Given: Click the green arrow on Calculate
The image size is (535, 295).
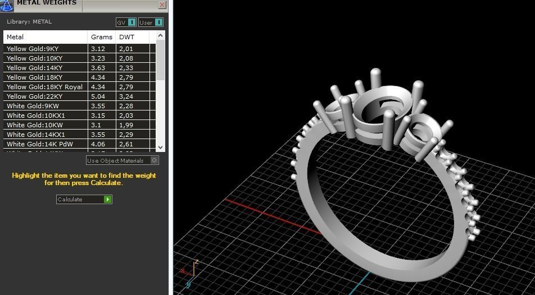Looking at the screenshot, I should tap(108, 199).
